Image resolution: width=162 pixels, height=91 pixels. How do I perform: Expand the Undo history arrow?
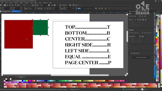click(26, 5)
